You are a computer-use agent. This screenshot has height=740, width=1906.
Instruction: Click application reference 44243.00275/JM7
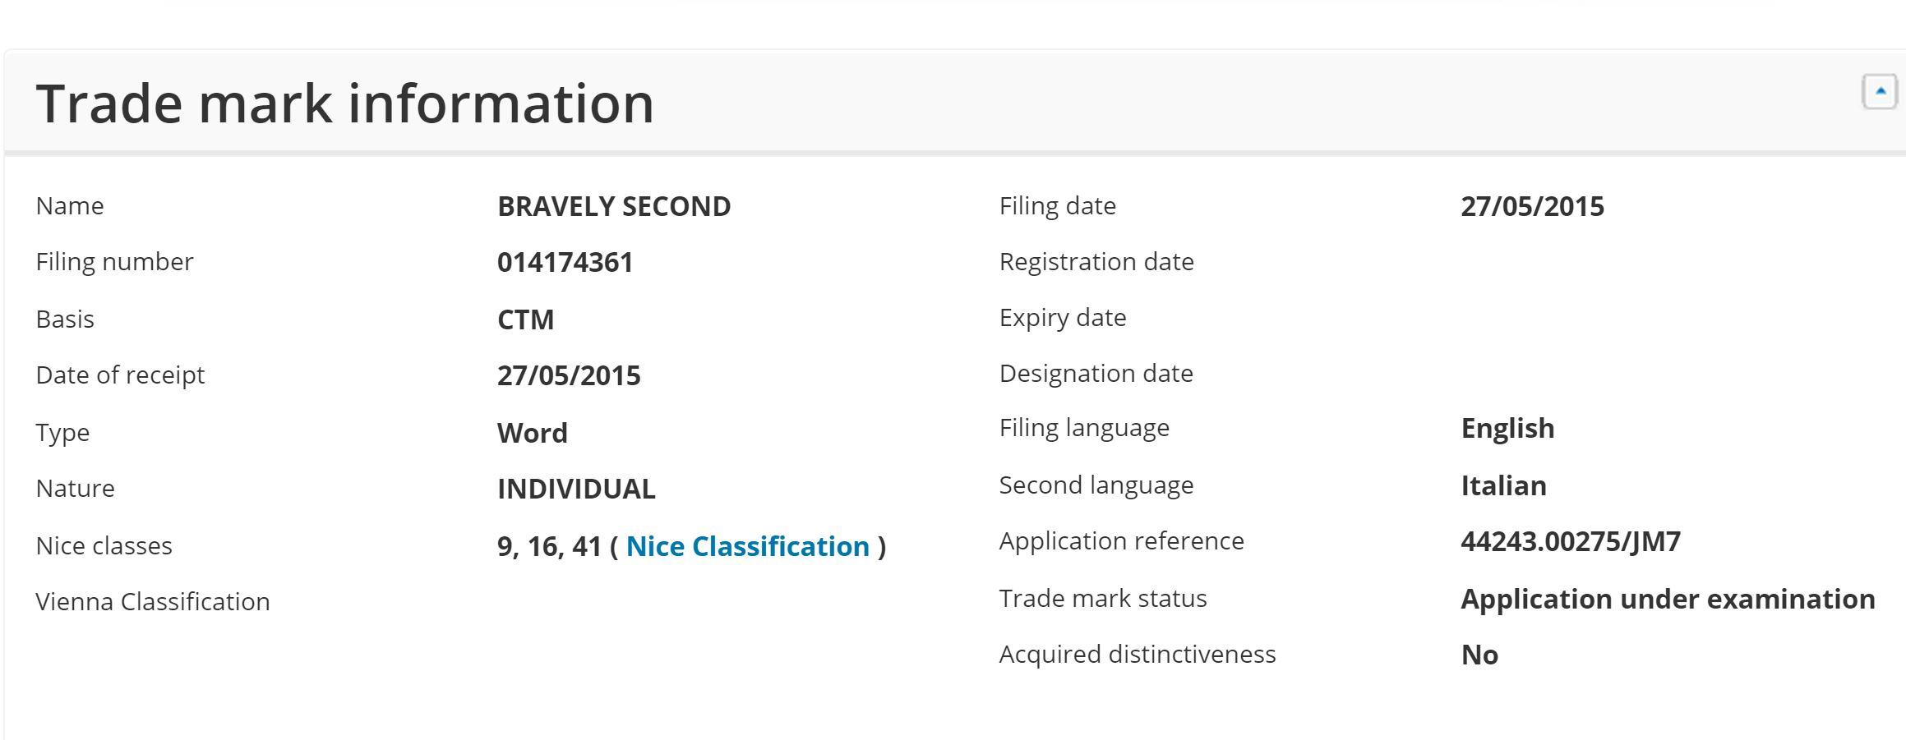coord(1571,541)
